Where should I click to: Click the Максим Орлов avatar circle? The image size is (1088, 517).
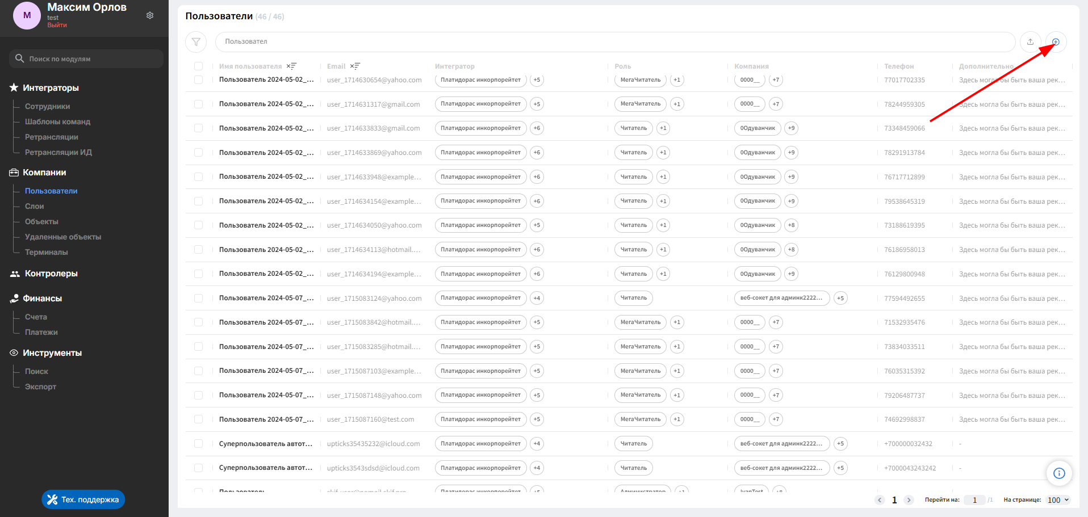click(x=27, y=15)
